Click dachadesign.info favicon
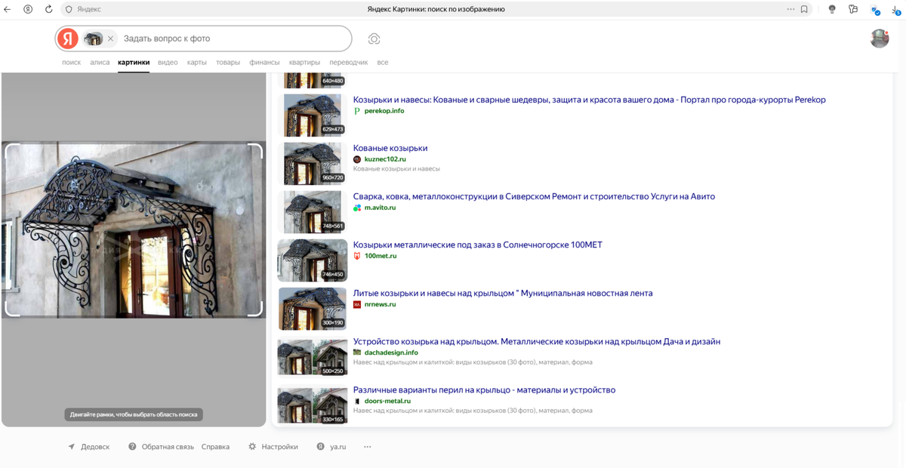 [x=357, y=353]
